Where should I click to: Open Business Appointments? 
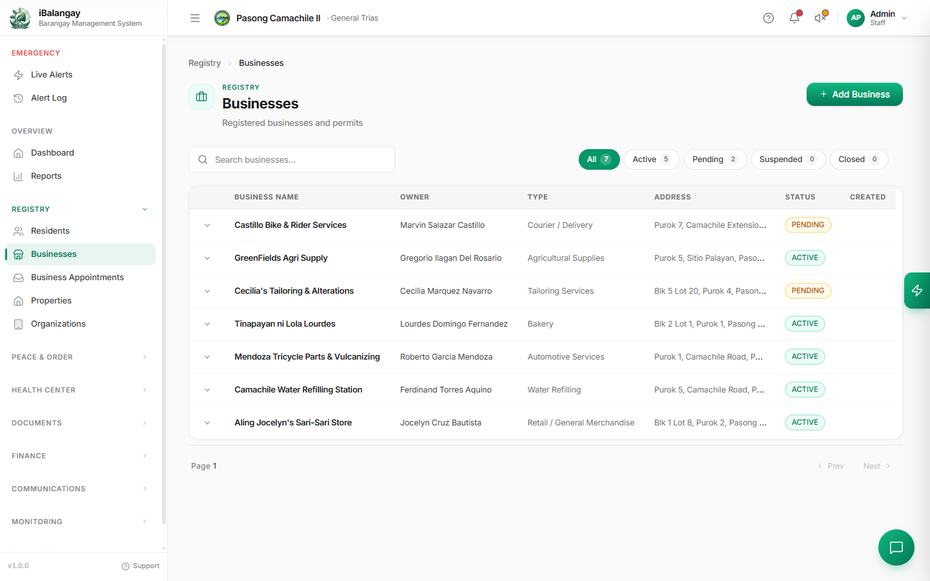coord(80,278)
